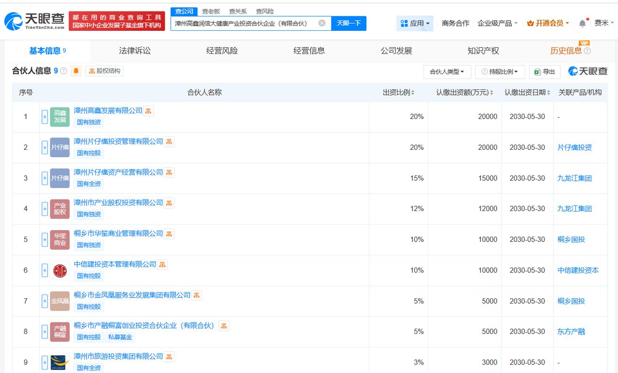
Task: Click the 产业股权 company logo
Action: coord(60,209)
